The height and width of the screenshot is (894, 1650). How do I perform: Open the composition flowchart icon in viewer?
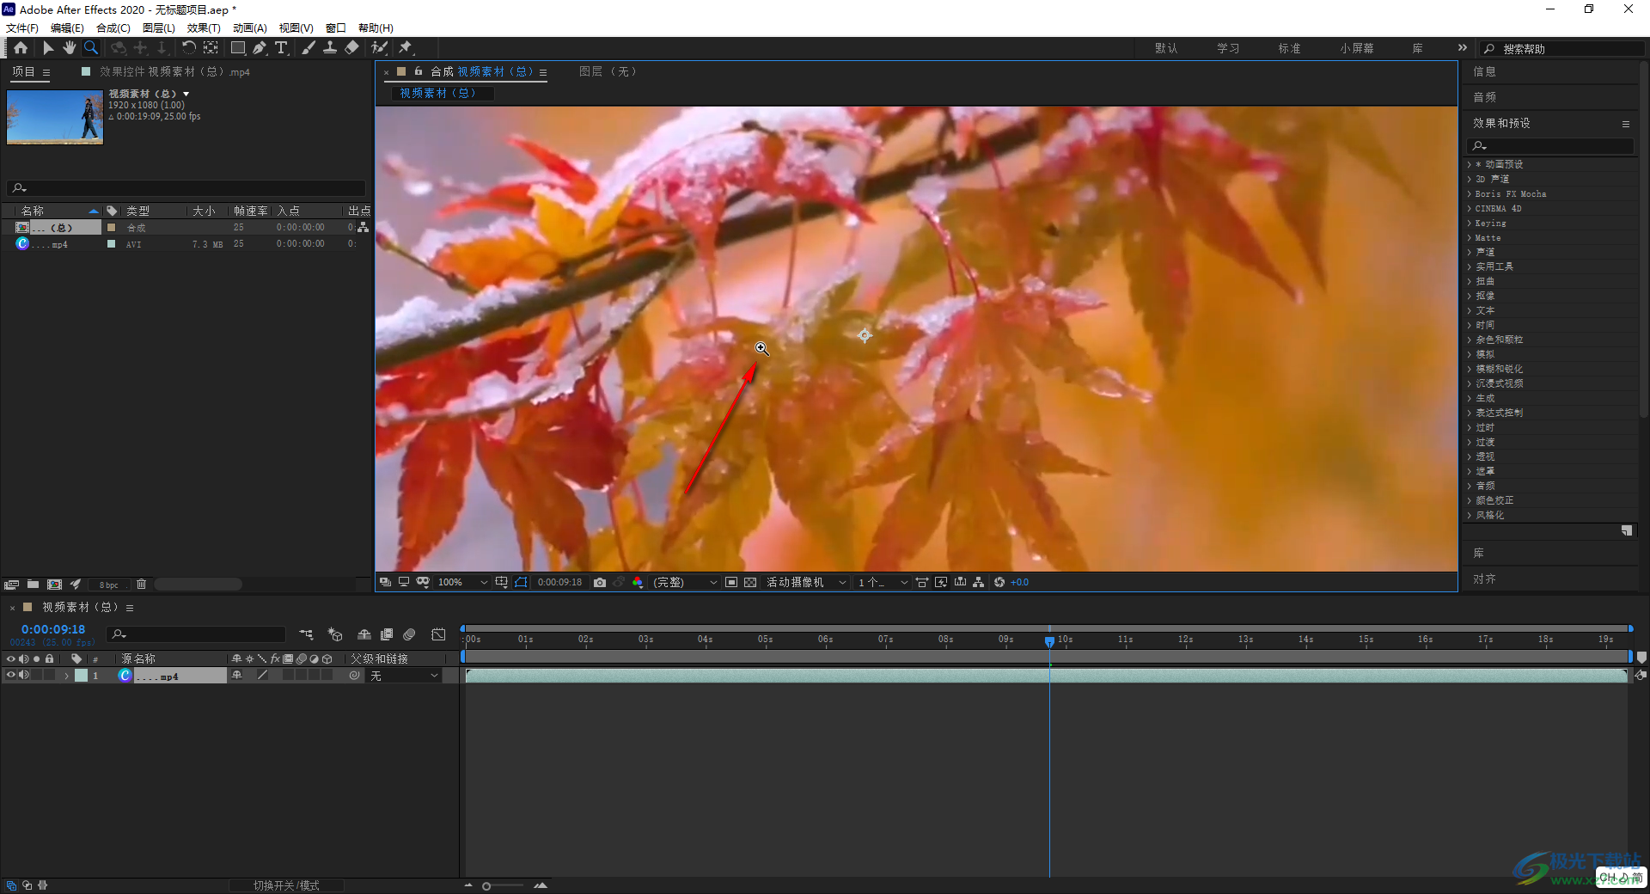[x=979, y=582]
